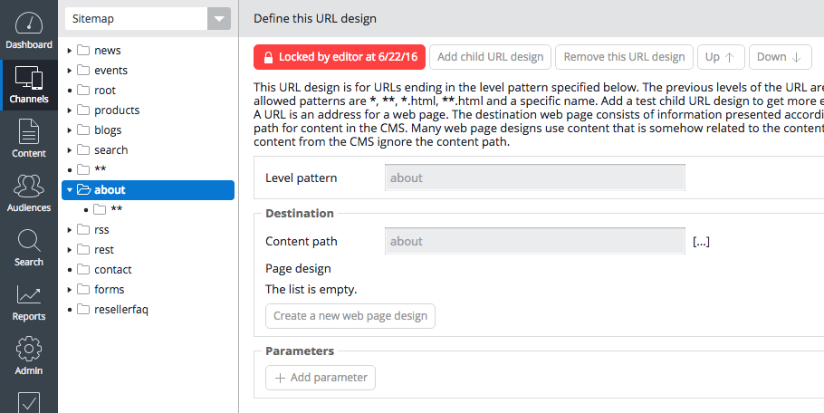
Task: Select the resellerfaq label in the tree
Action: [x=120, y=310]
